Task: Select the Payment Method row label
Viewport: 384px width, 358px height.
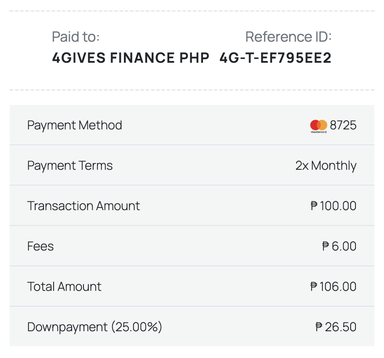Action: 75,125
